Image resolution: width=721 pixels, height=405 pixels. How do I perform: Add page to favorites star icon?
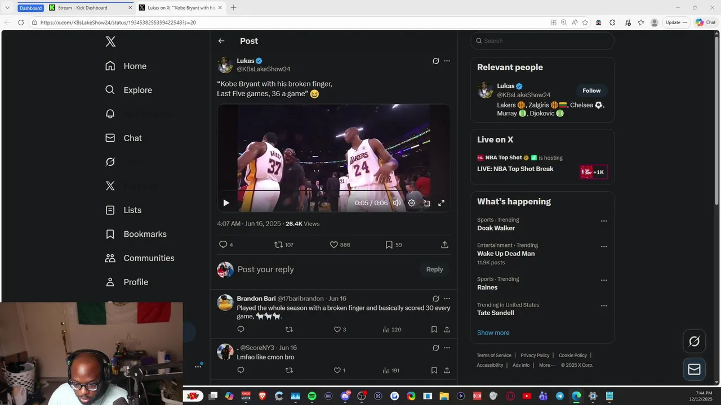585,22
